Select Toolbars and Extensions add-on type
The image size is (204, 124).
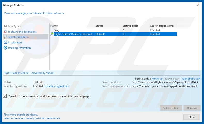22,32
